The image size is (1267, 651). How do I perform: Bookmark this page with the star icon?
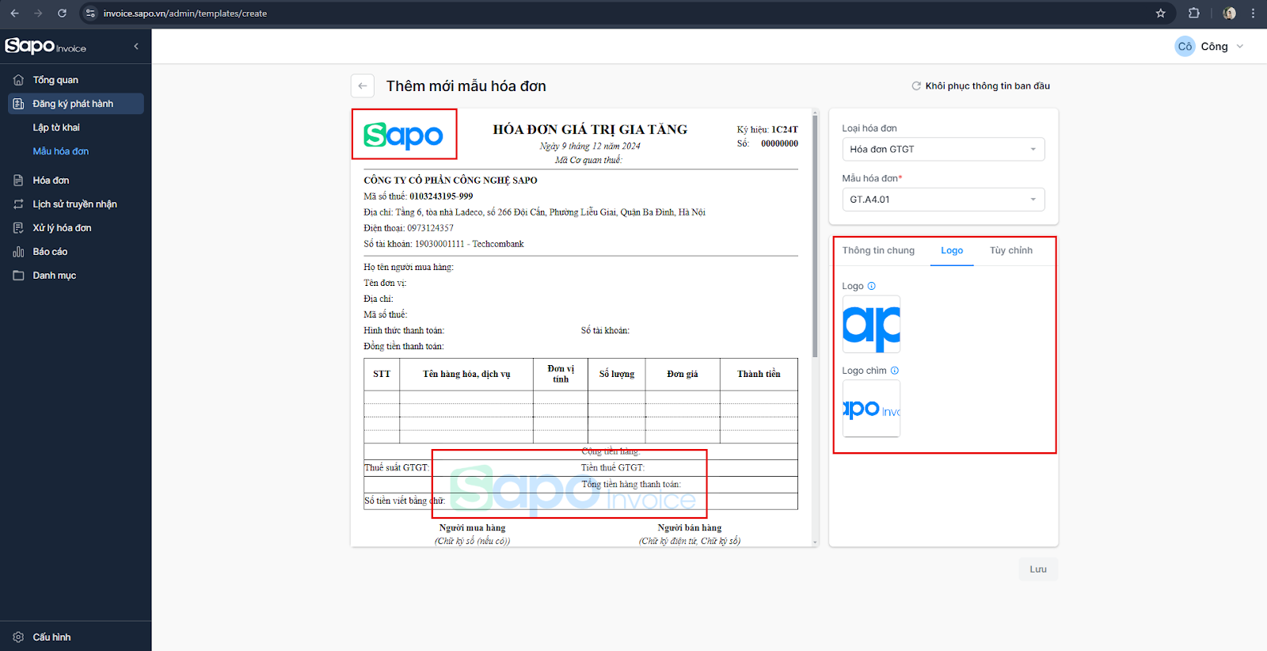pos(1161,13)
